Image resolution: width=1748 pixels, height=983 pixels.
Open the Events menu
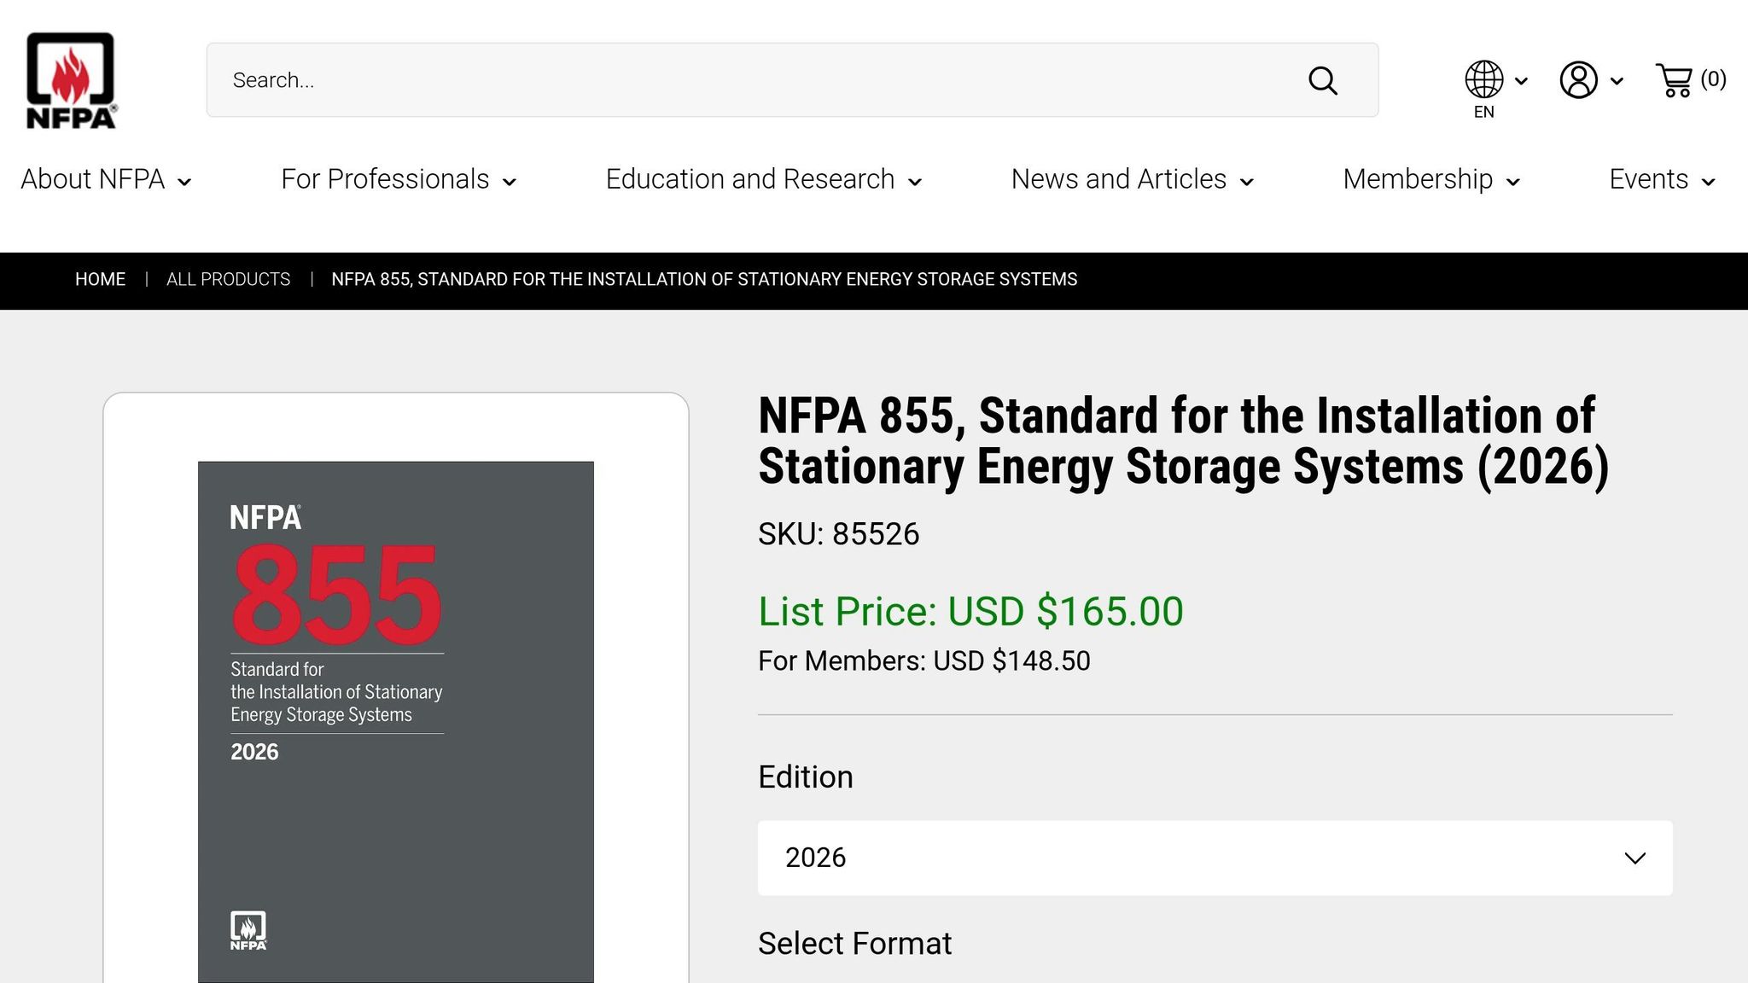click(1662, 179)
